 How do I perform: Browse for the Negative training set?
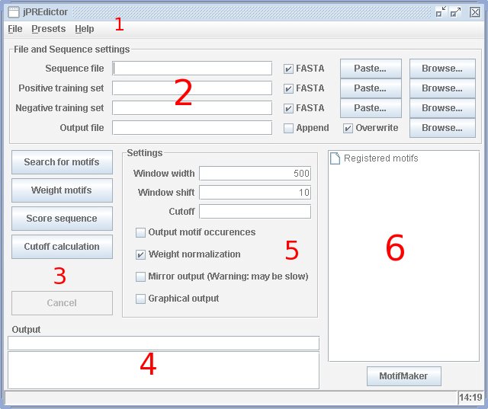tap(442, 108)
